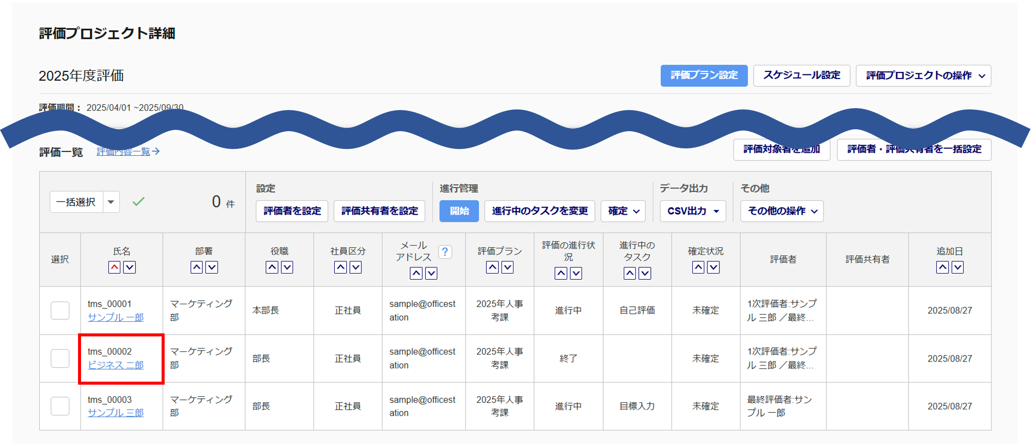The height and width of the screenshot is (444, 1031).
Task: Sort 評価プラン column ascending with up arrow
Action: click(492, 268)
